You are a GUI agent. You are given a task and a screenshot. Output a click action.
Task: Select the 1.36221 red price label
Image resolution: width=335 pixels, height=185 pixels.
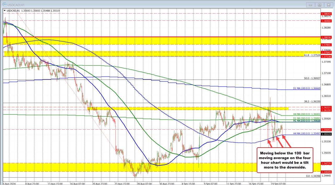point(326,107)
